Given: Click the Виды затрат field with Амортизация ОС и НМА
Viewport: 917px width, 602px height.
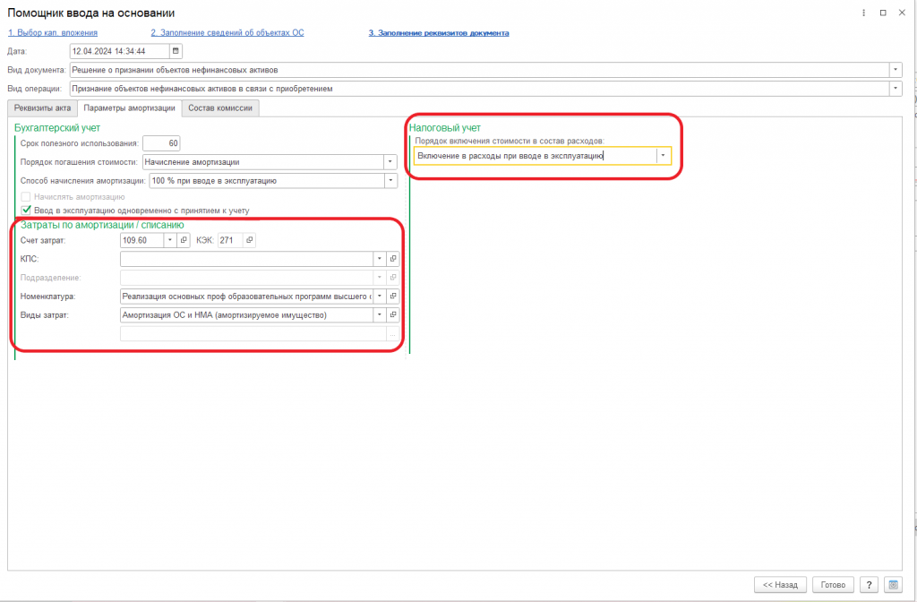Looking at the screenshot, I should [247, 314].
